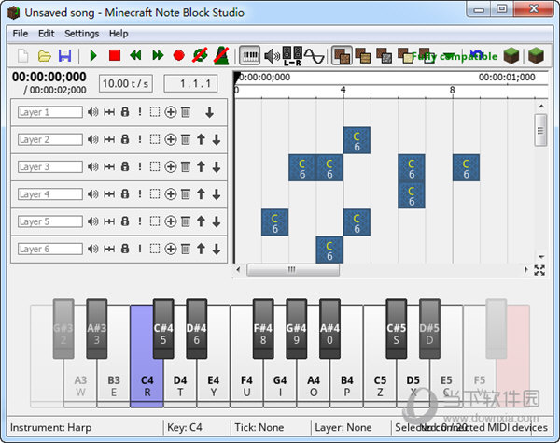Open the Settings menu
This screenshot has height=443, width=560.
click(81, 34)
